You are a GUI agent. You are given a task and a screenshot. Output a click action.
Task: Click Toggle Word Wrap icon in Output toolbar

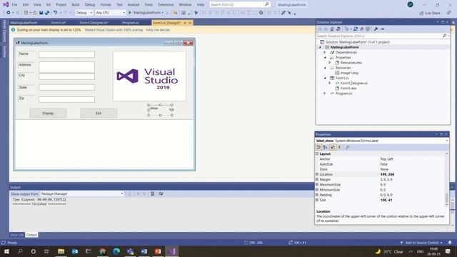(x=161, y=193)
